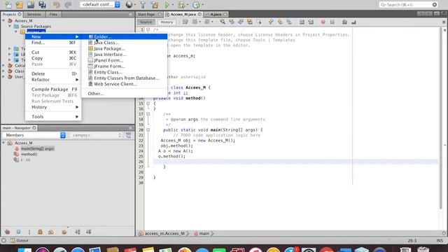
Task: Select Delete in the context menu
Action: coord(53,73)
